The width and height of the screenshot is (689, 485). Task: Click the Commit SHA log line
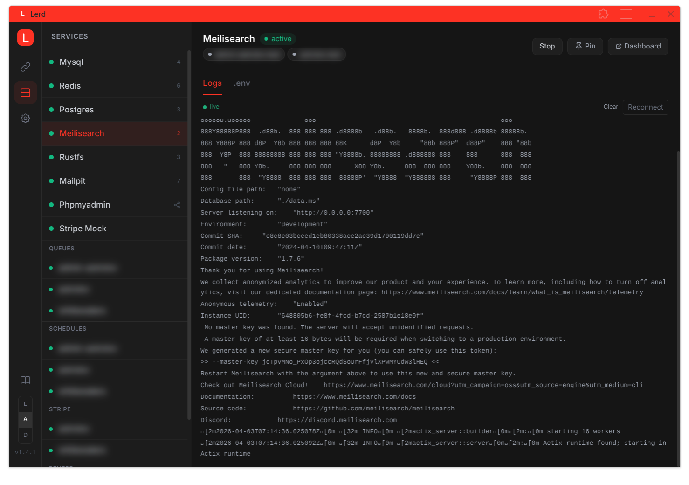pos(312,236)
